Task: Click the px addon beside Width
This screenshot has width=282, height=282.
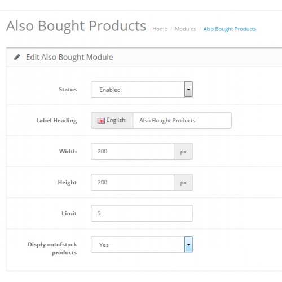Action: pos(183,151)
